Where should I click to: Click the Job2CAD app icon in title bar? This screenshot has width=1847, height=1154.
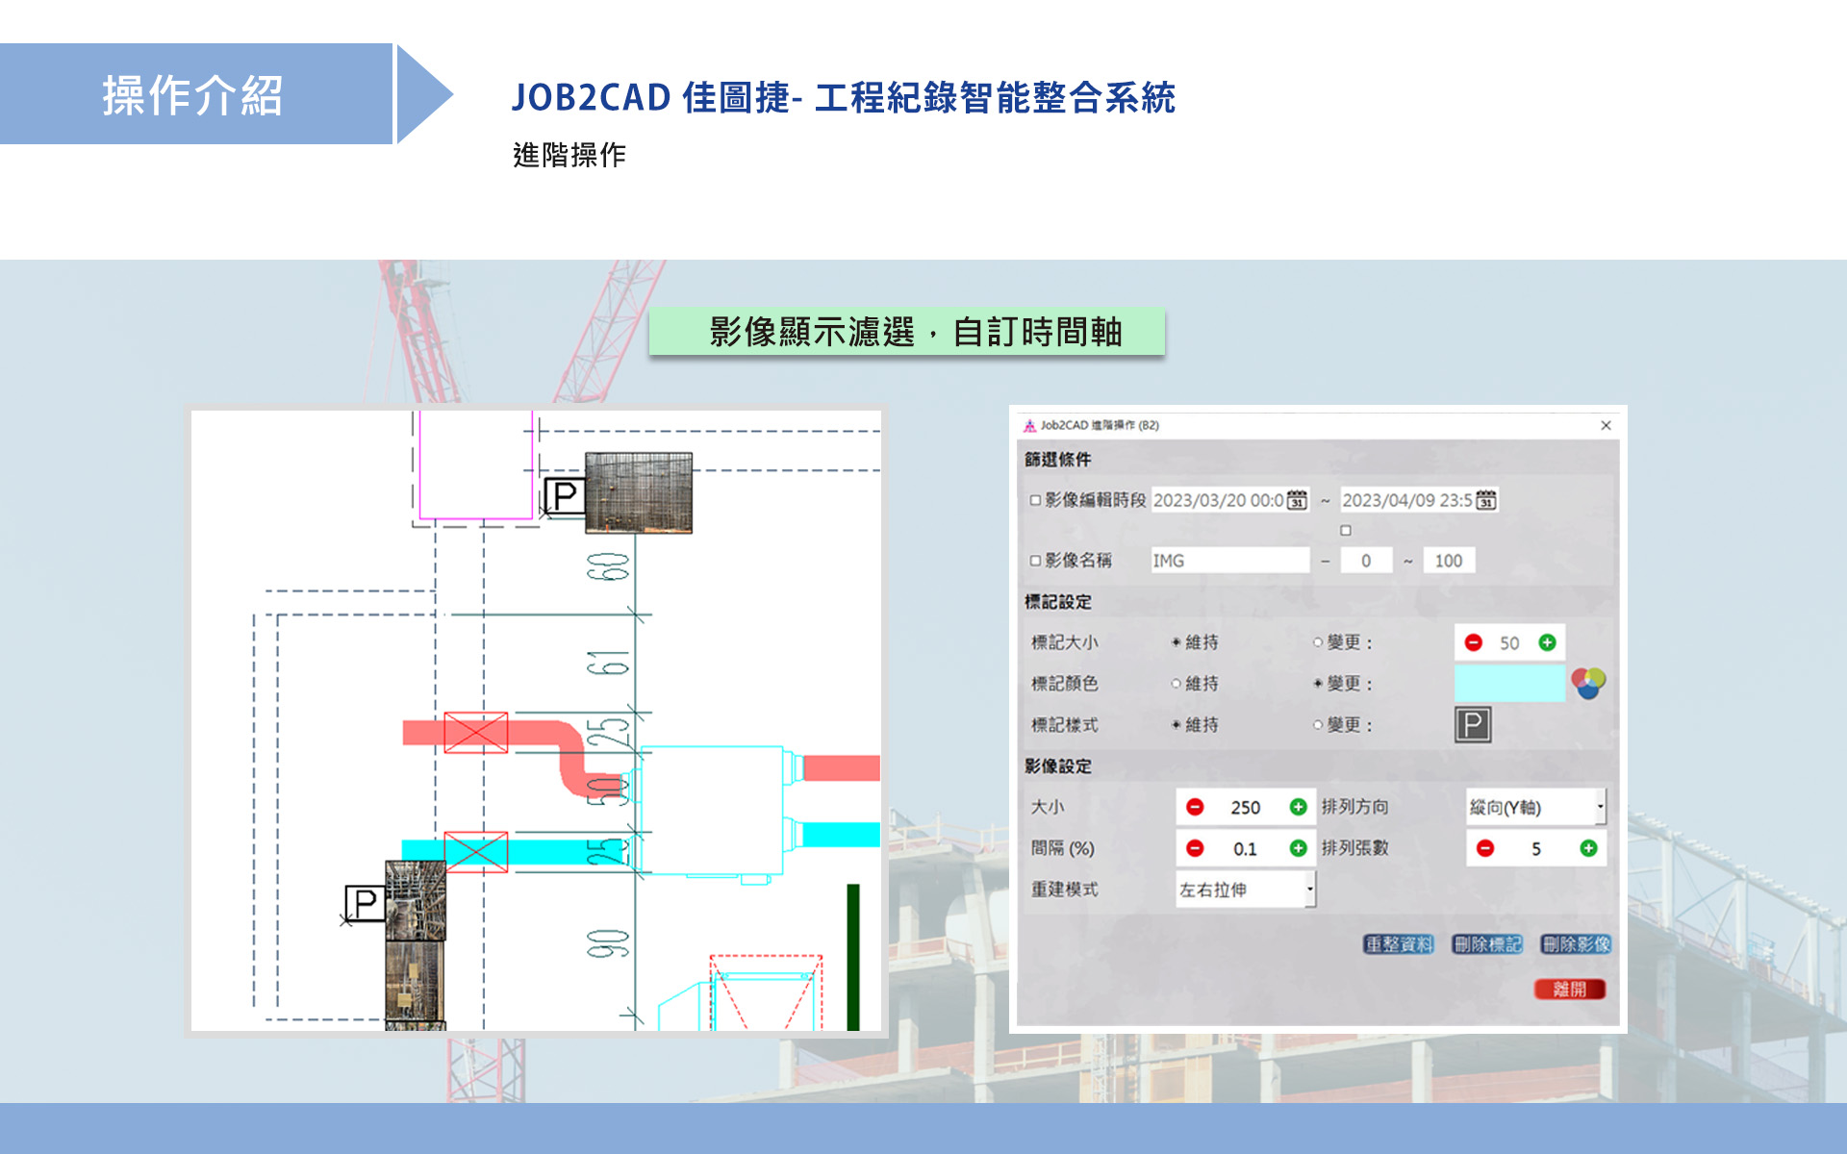(1029, 425)
